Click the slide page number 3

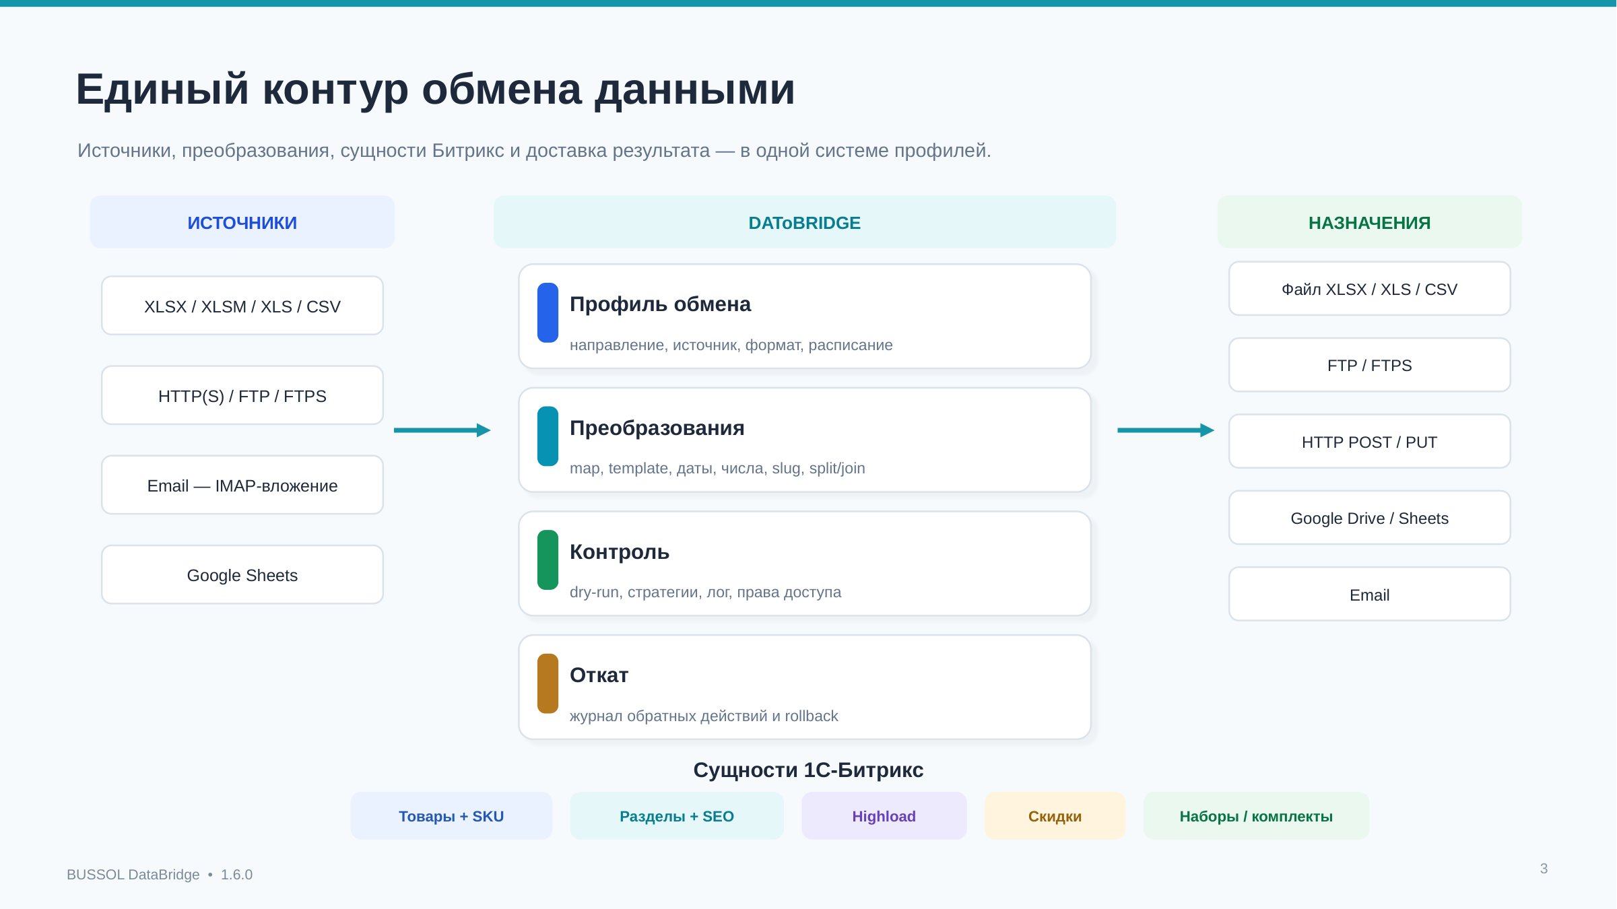1544,869
